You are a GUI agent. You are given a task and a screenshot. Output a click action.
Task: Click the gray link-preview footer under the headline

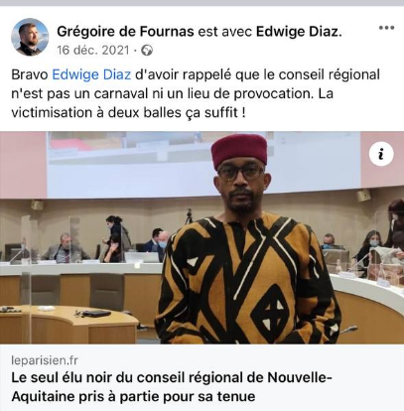coord(202,377)
